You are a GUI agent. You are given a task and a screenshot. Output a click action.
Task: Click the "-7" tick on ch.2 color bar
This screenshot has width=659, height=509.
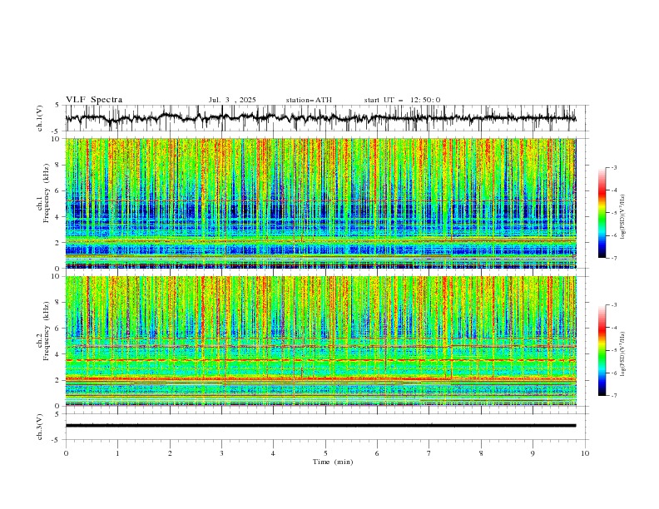tap(613, 396)
